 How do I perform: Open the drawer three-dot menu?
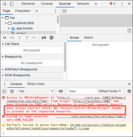(x=5, y=84)
